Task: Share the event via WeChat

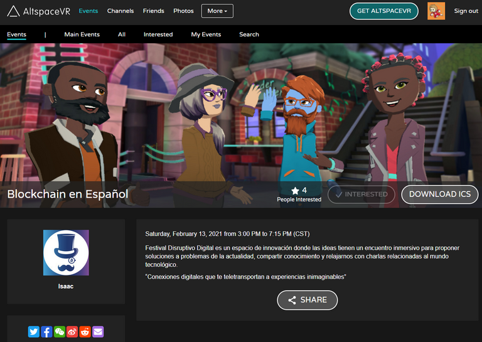Action: (x=60, y=332)
